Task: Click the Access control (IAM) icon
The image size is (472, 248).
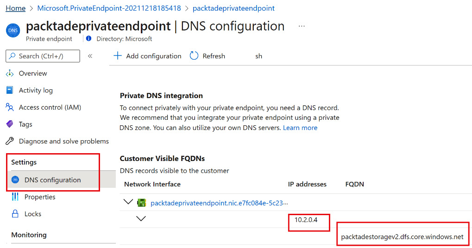Action: (9, 107)
